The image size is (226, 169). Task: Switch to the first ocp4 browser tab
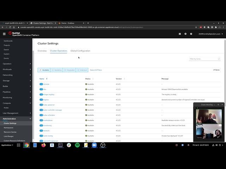[x=15, y=23]
